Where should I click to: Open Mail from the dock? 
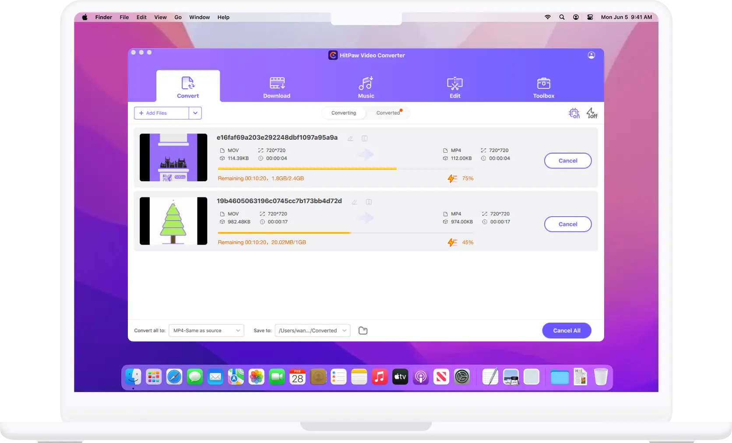(215, 376)
